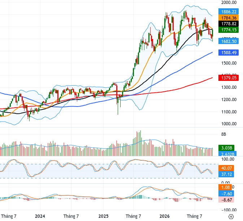Select the orange 1.08 MACD label

click(x=225, y=187)
